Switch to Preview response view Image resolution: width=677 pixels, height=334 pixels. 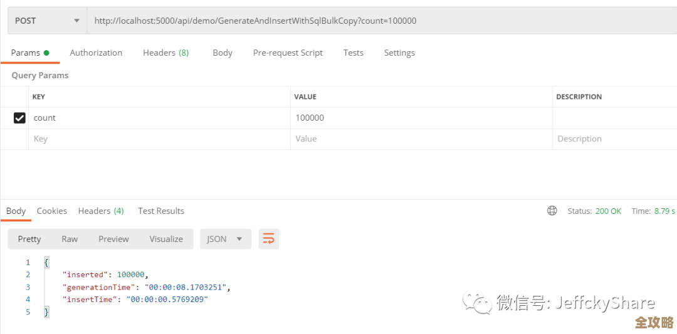point(113,239)
